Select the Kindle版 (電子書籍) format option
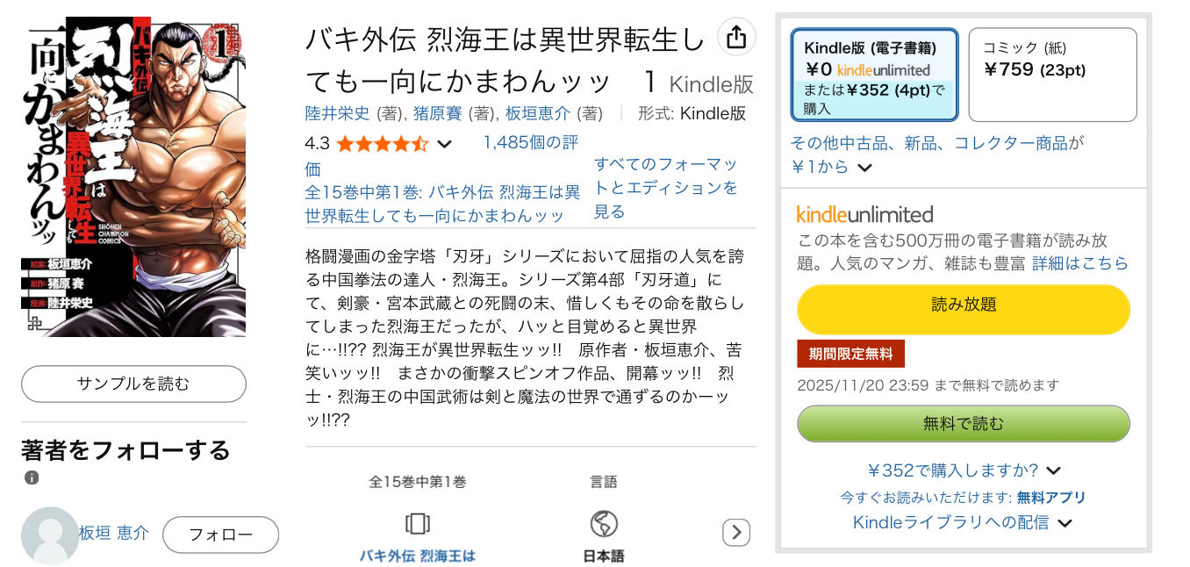The width and height of the screenshot is (1190, 567). (874, 75)
